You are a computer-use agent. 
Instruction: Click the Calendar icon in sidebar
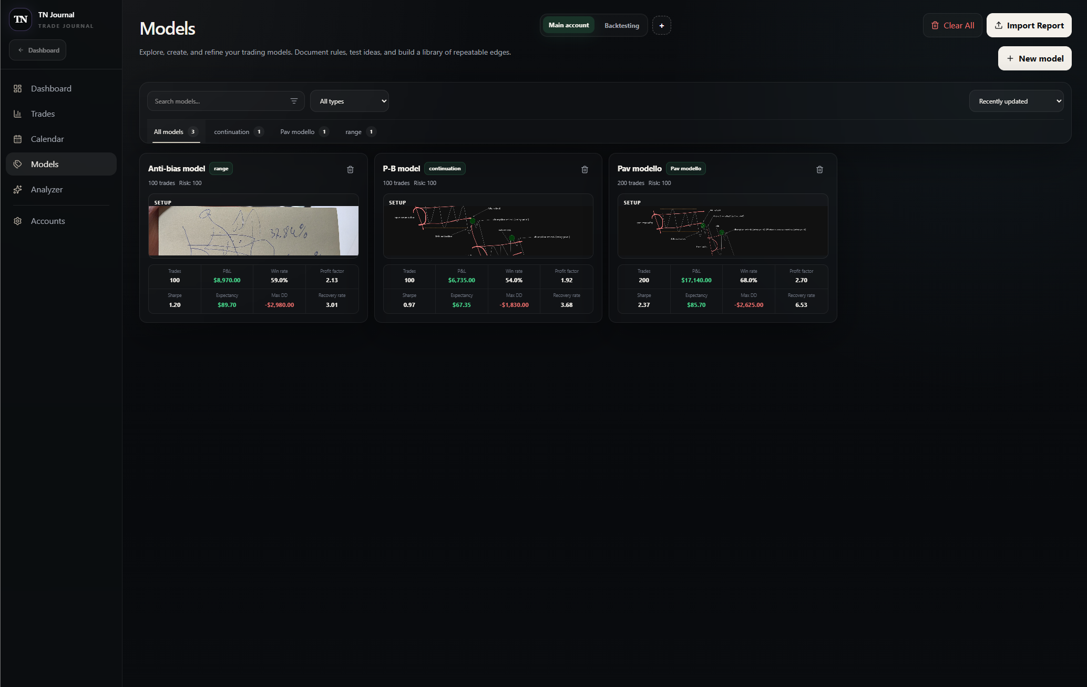pyautogui.click(x=17, y=139)
